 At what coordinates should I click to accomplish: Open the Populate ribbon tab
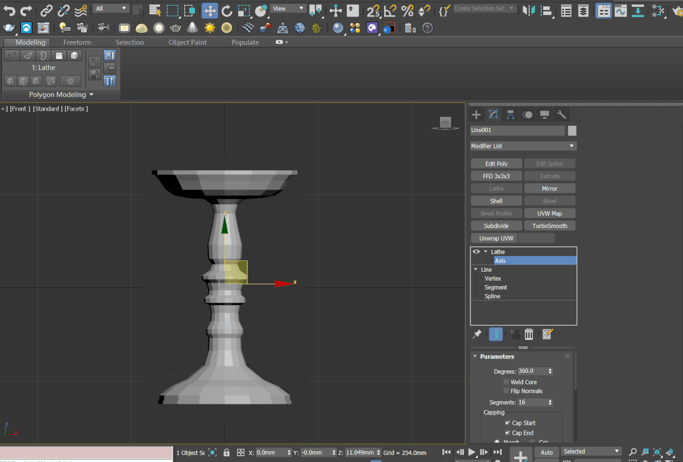click(245, 42)
